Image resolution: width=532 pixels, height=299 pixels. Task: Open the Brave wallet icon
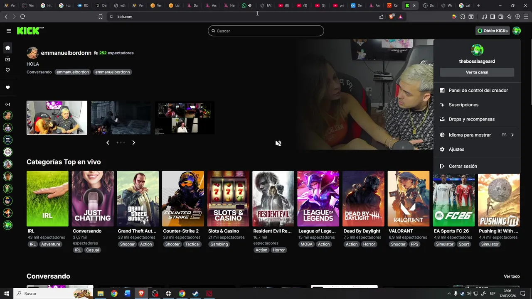[501, 17]
